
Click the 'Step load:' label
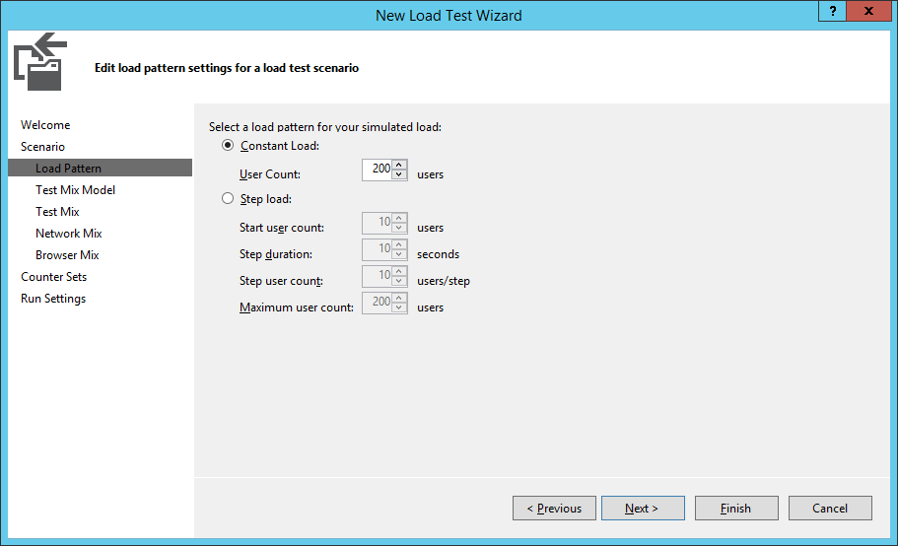266,199
